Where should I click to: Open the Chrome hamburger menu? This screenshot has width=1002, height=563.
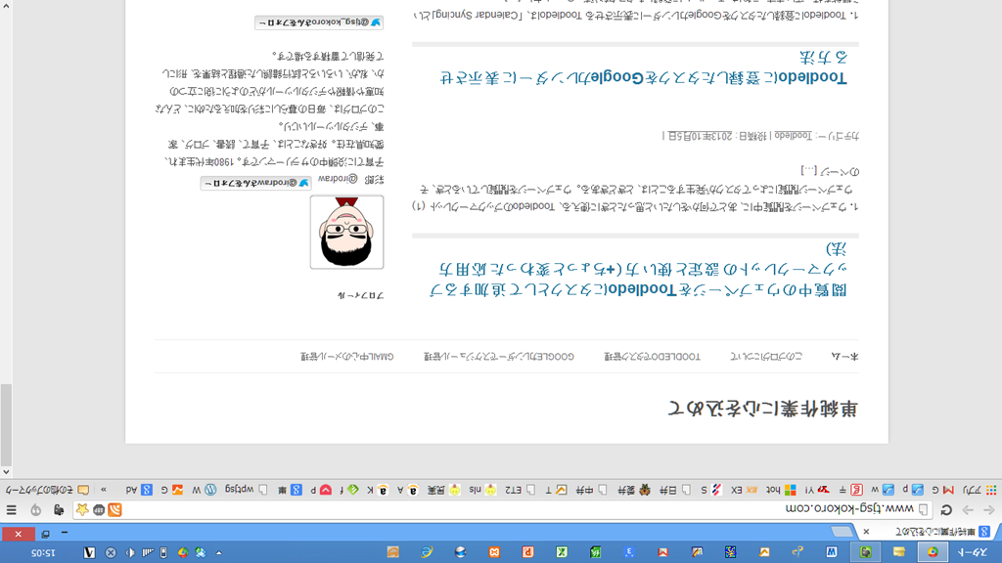(x=12, y=510)
